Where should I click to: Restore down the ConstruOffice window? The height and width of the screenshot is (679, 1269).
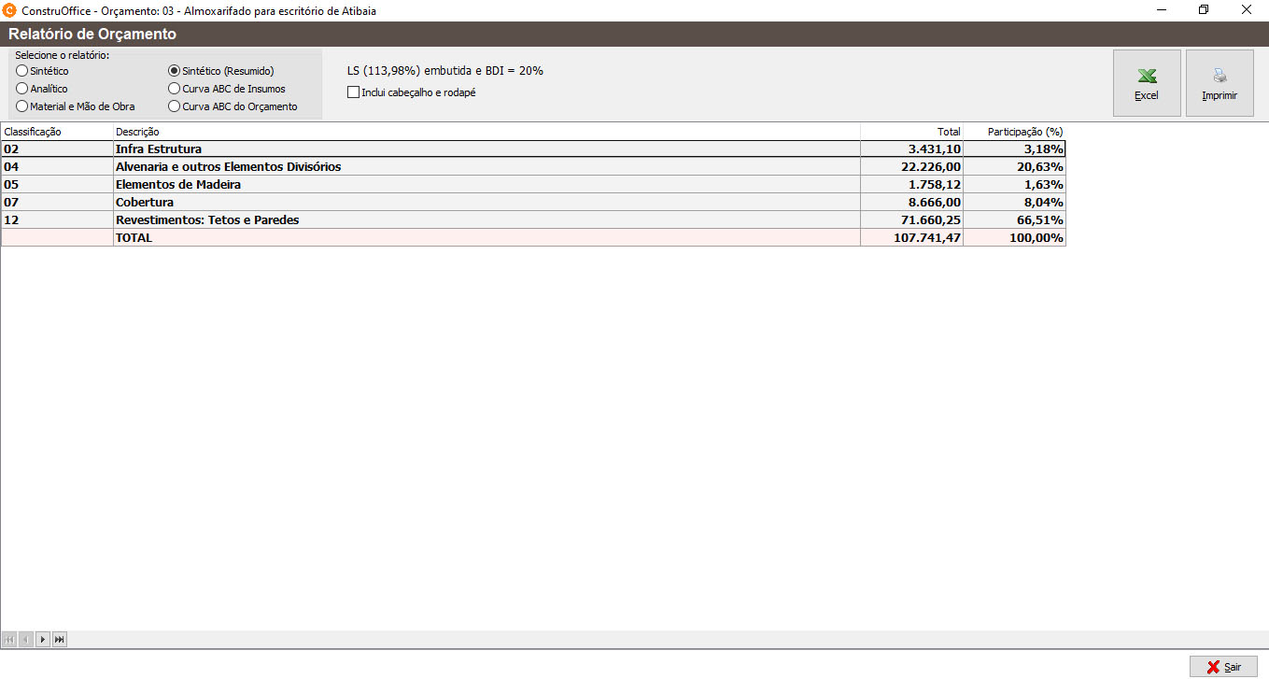point(1205,10)
